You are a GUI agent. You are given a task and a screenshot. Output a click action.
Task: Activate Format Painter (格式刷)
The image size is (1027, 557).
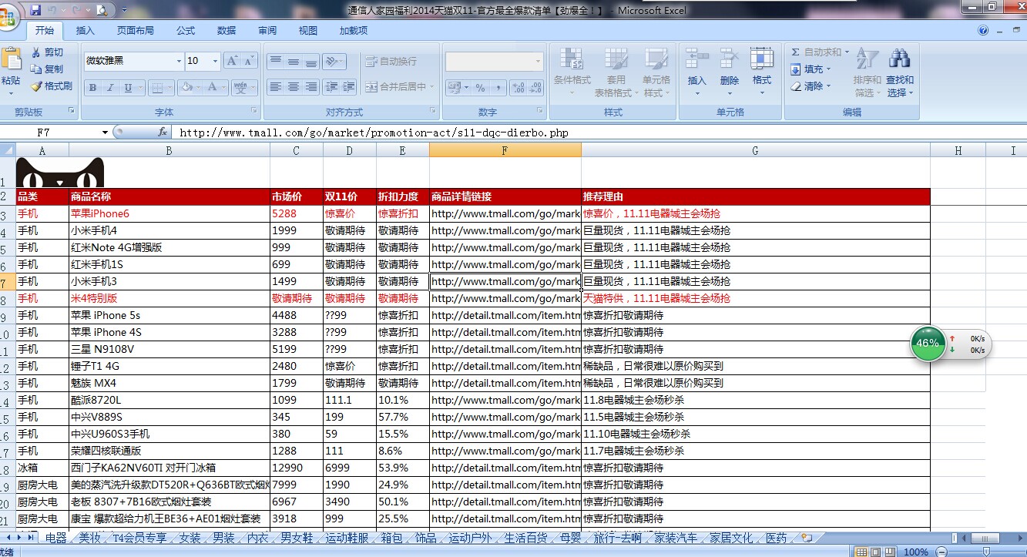[x=52, y=86]
